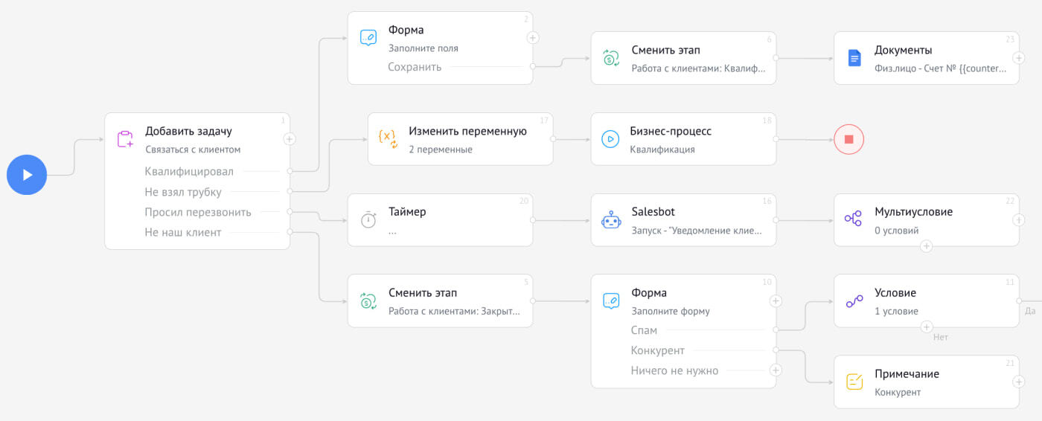
Task: Click the blue play start button
Action: click(27, 175)
